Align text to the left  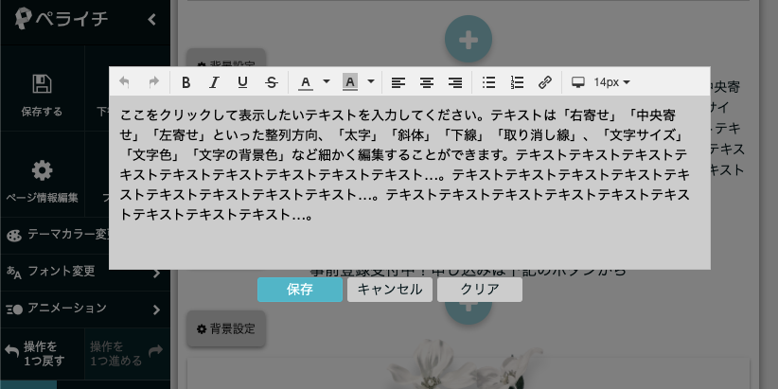click(398, 82)
